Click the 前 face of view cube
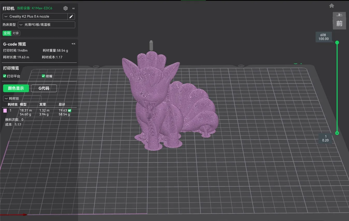This screenshot has height=221, width=349. [339, 24]
